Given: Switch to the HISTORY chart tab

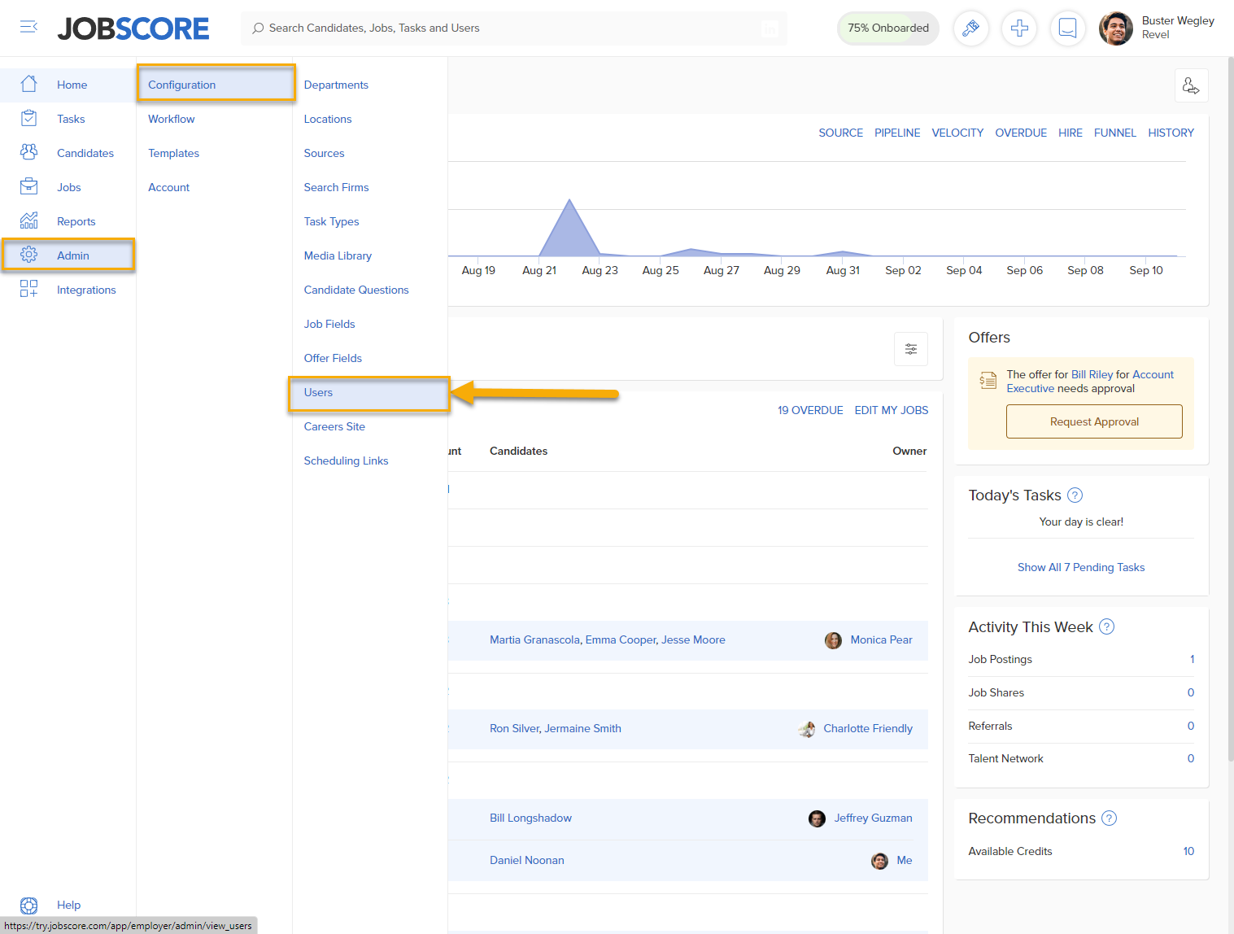Looking at the screenshot, I should click(x=1171, y=133).
